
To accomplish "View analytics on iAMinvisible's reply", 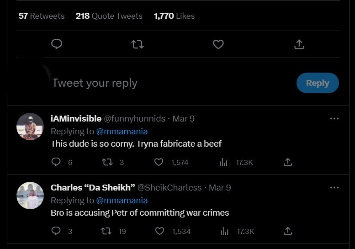I will [x=224, y=162].
